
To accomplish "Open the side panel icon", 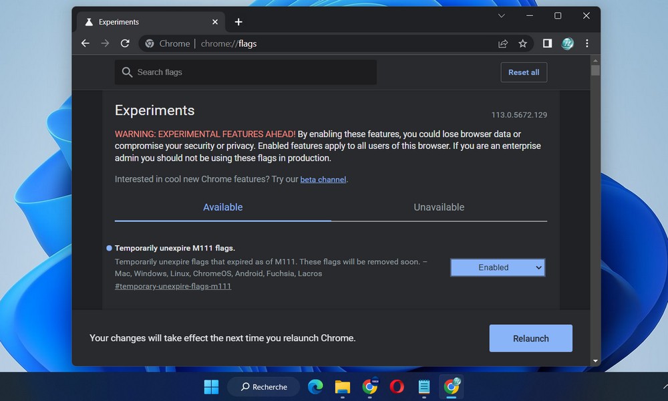I will click(x=548, y=43).
